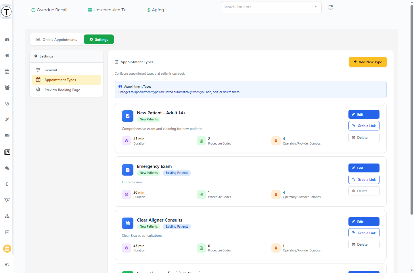Open General settings section
The height and width of the screenshot is (273, 414).
point(66,70)
